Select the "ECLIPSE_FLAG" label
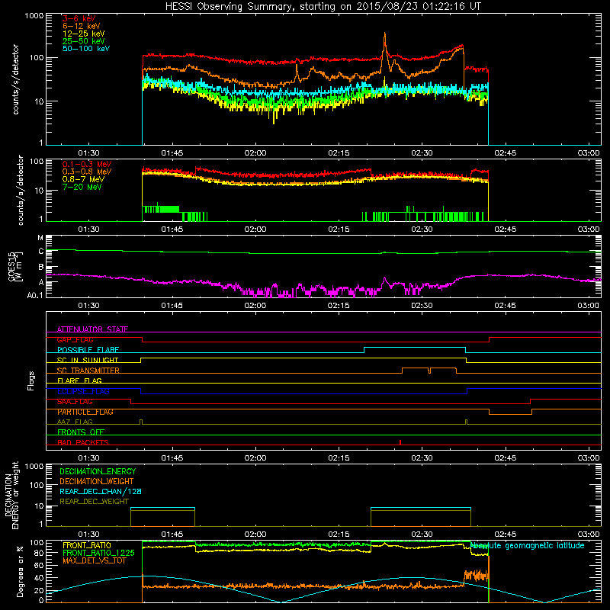 (83, 391)
